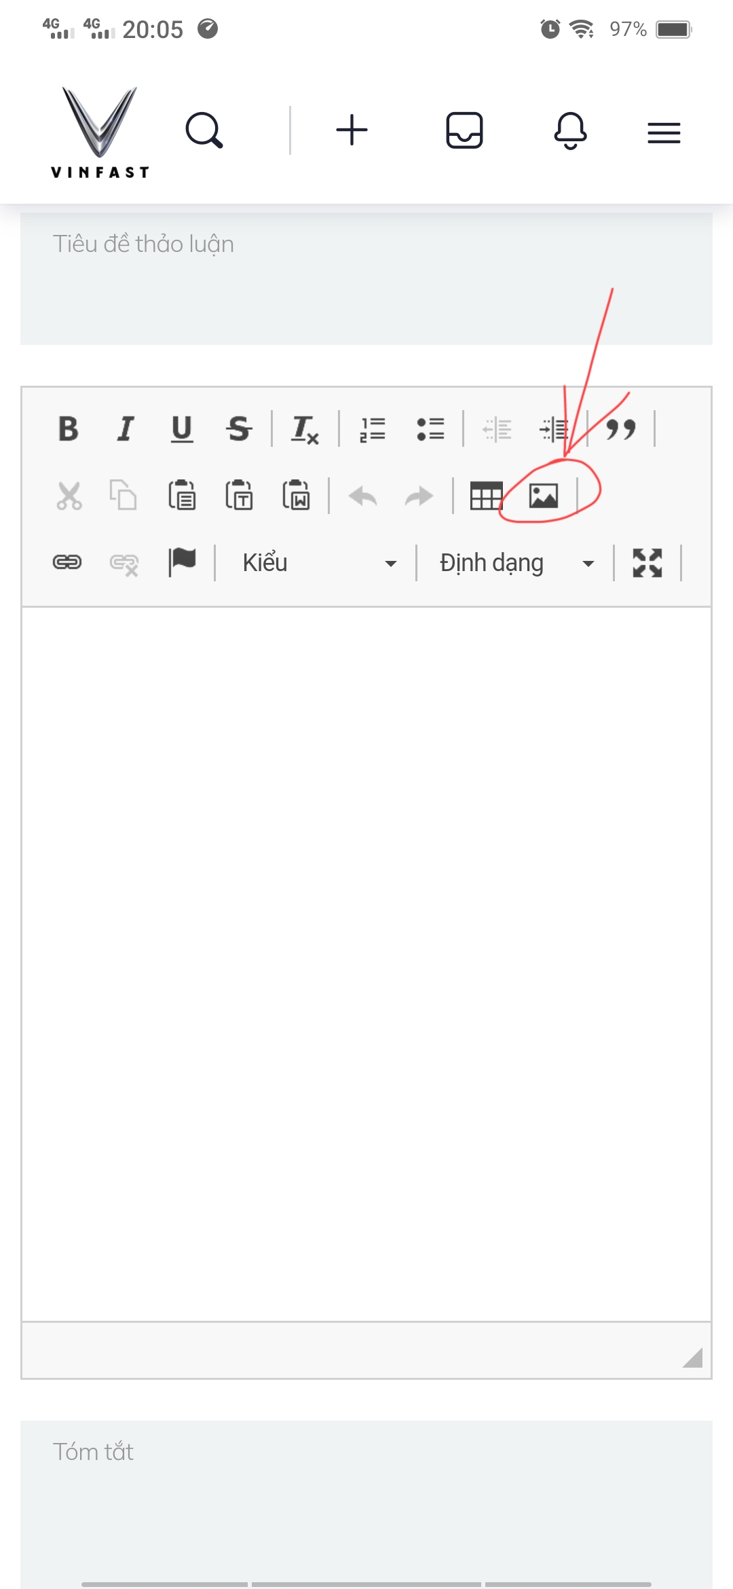Paste from Word icon
Screen dimensions: 733x1589
click(296, 495)
